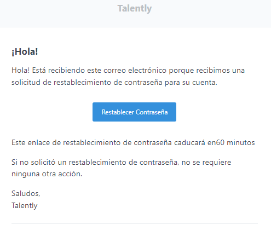Click 'Si no solicitó' starting the disclaimer paragraph
This screenshot has width=271, height=225.
(x=33, y=162)
